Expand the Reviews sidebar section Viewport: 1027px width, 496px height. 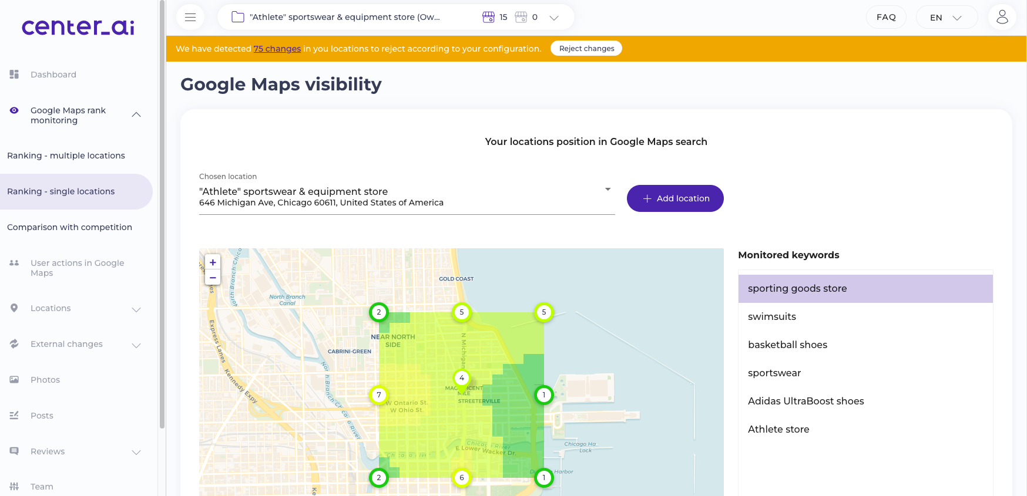click(x=136, y=452)
